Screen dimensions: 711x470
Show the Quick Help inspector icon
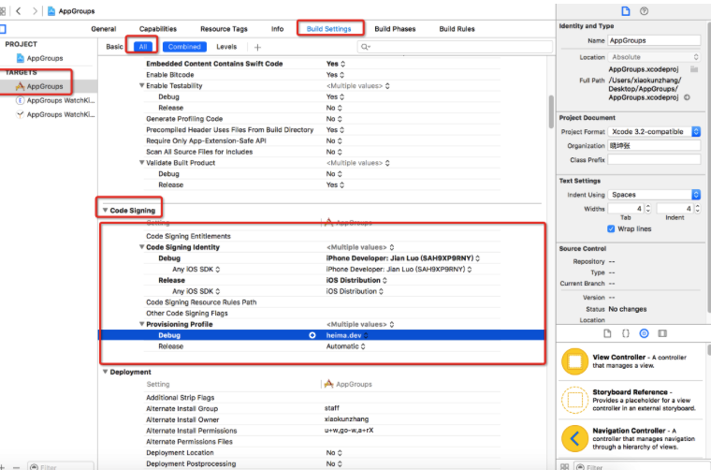coord(644,11)
